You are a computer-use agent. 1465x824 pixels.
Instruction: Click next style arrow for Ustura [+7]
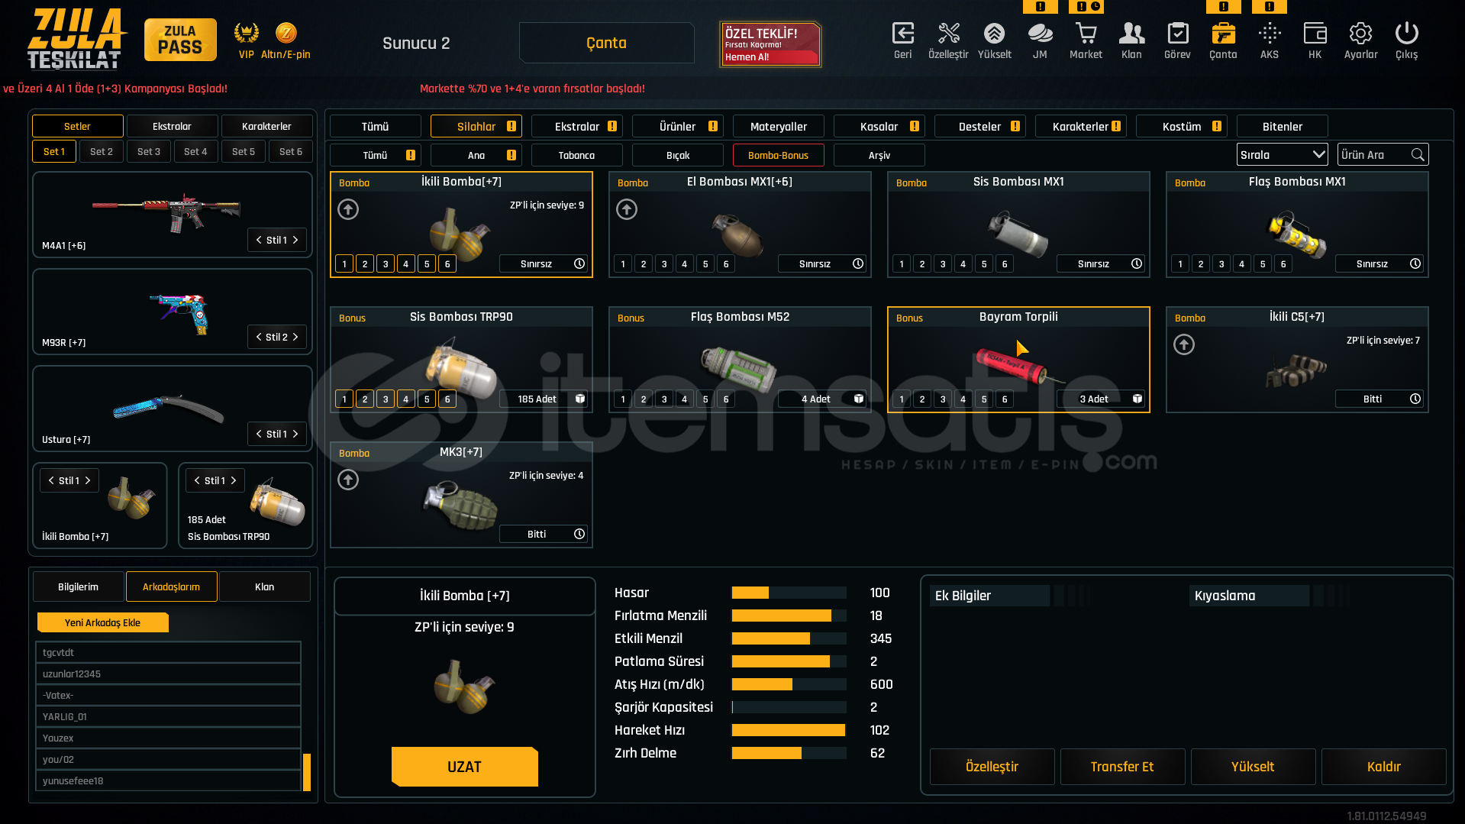pyautogui.click(x=295, y=434)
